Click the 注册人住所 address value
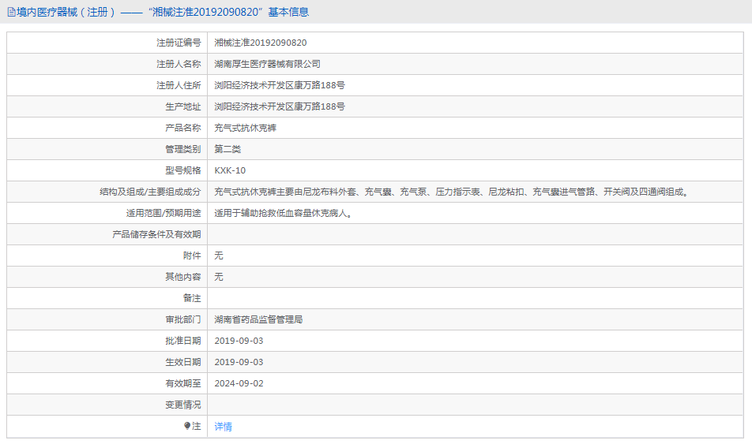752x444 pixels. coord(280,85)
